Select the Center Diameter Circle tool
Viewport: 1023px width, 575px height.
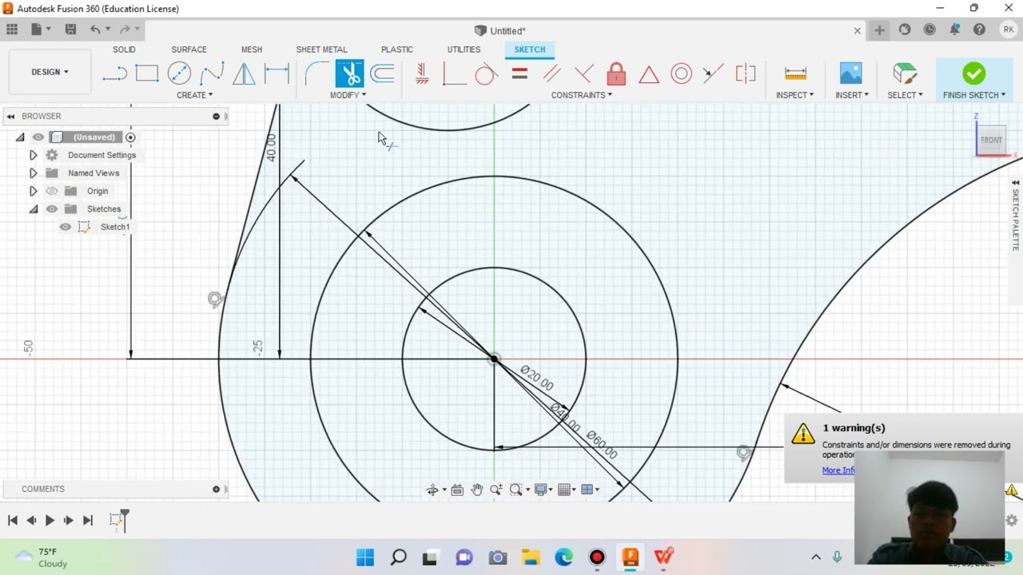coord(179,74)
